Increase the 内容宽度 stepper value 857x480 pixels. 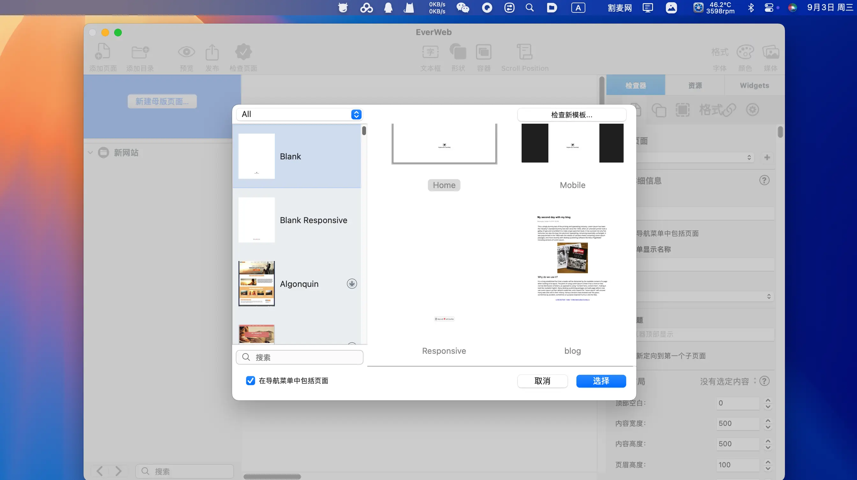tap(768, 420)
